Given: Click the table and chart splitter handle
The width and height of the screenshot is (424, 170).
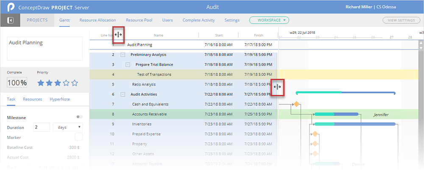Looking at the screenshot, I should 277,87.
